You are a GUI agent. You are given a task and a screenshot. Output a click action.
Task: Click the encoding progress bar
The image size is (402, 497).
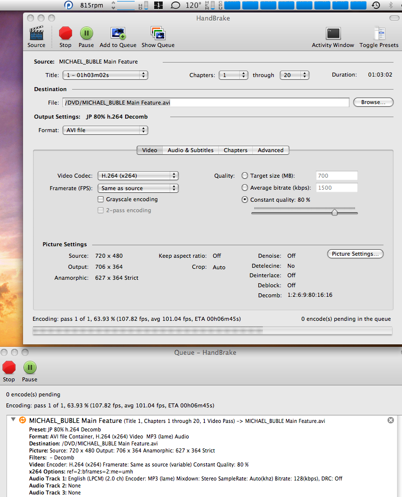click(212, 331)
